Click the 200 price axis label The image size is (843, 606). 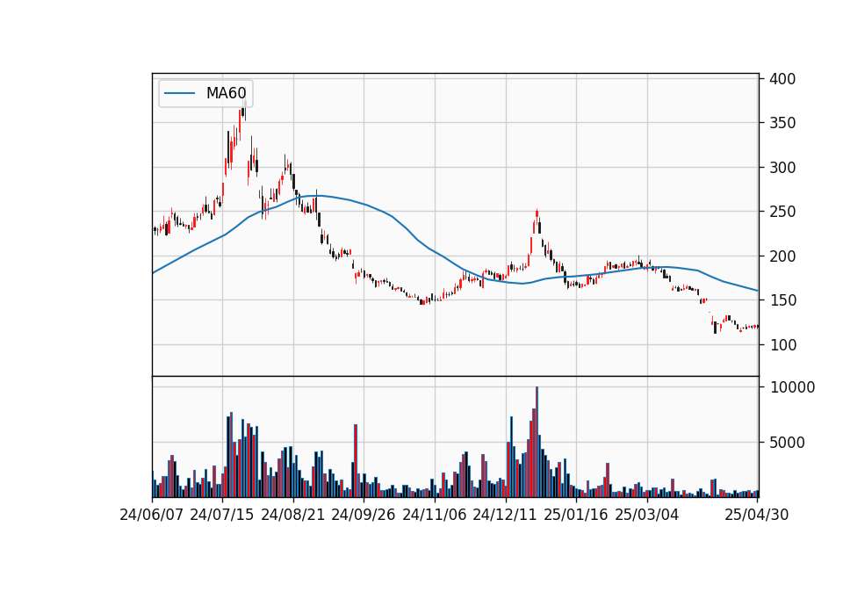tap(782, 256)
